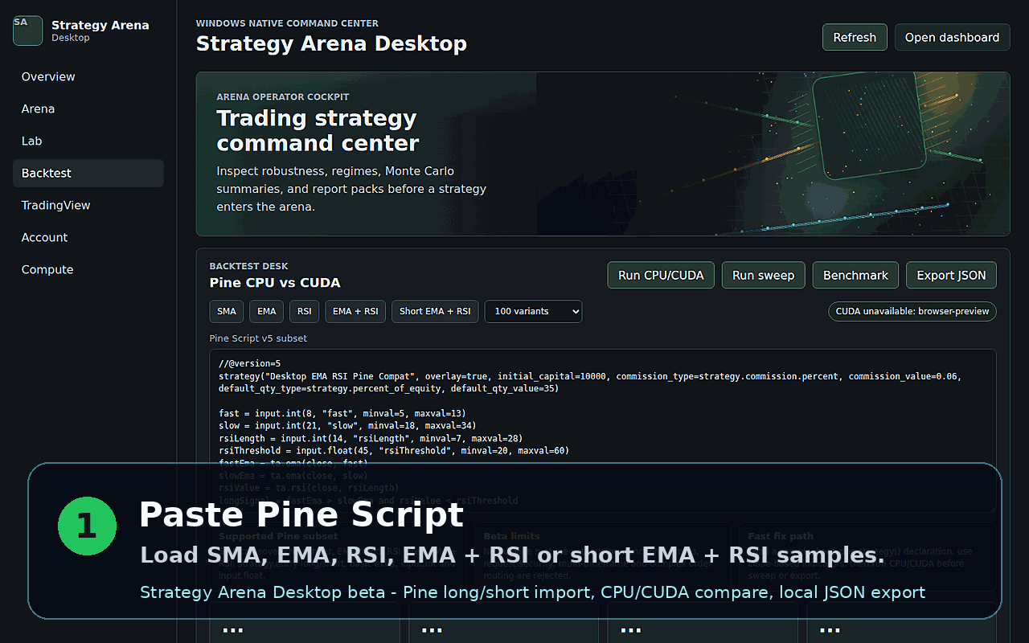This screenshot has height=643, width=1029.
Task: Click the 'Pine Script v5 subset' label
Action: 258,338
